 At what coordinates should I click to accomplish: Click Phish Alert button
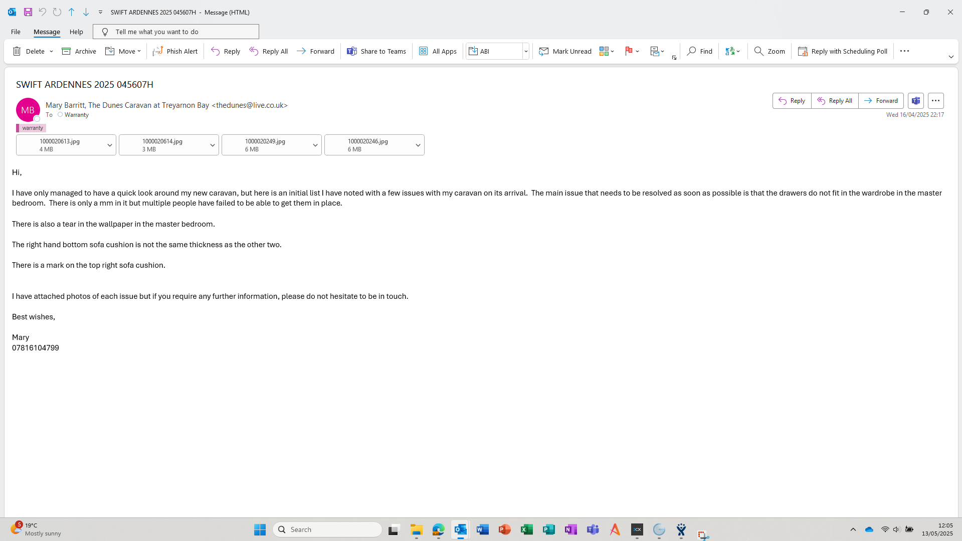(x=175, y=51)
